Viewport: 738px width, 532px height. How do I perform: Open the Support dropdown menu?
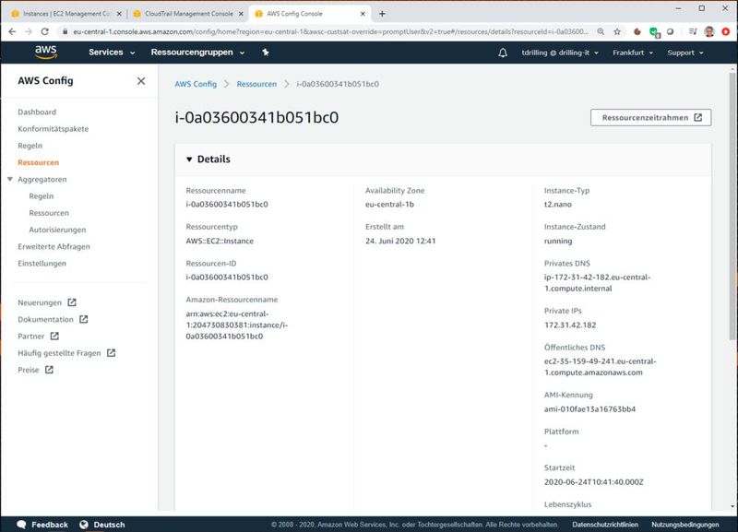click(x=685, y=53)
